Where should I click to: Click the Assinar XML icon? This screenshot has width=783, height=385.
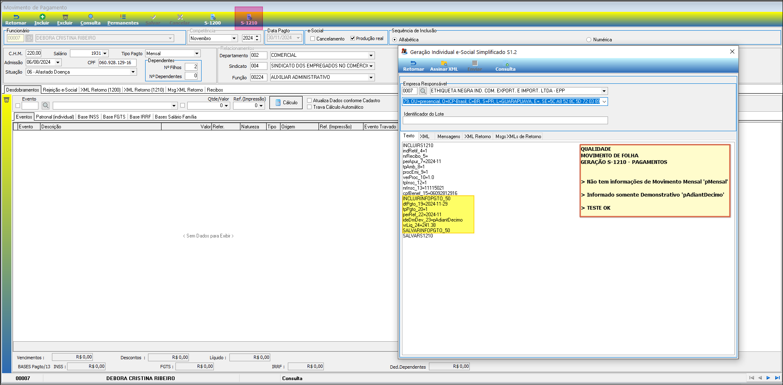[x=444, y=63]
